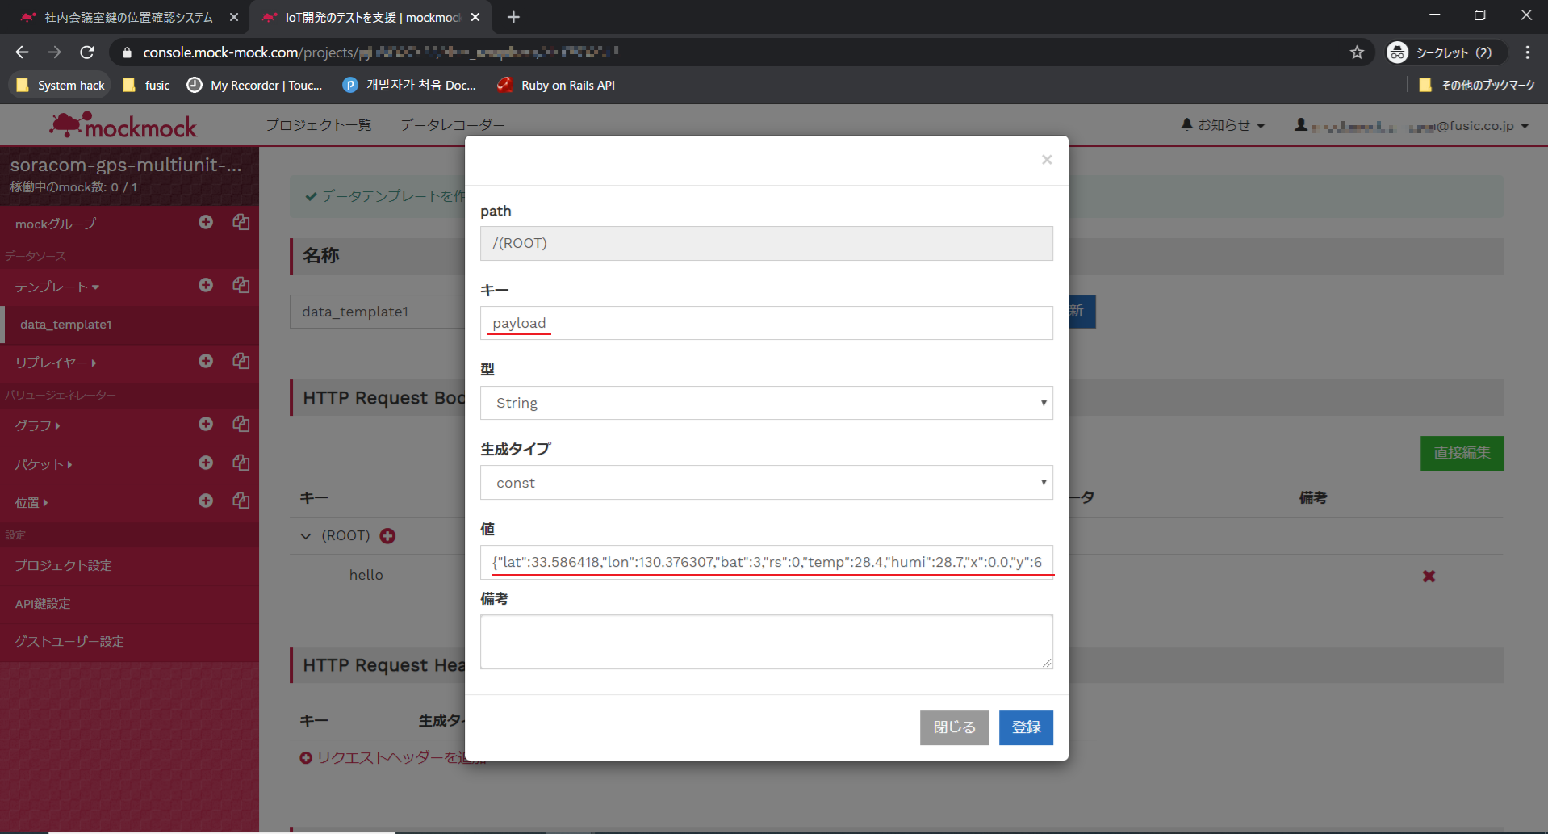
Task: Collapse the (ROOT) tree chevron
Action: [x=306, y=536]
